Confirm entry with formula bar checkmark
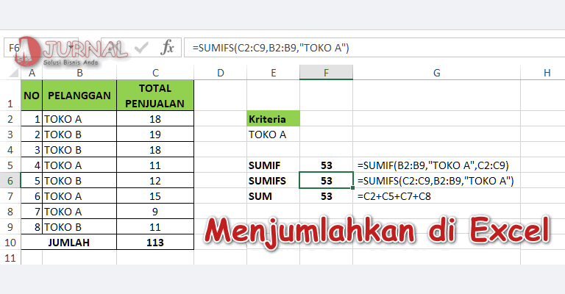 click(141, 48)
